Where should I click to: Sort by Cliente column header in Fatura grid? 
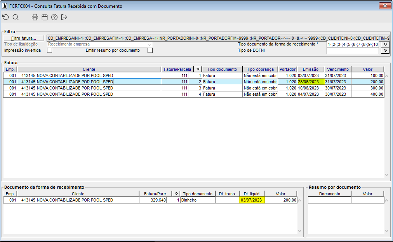pos(89,69)
